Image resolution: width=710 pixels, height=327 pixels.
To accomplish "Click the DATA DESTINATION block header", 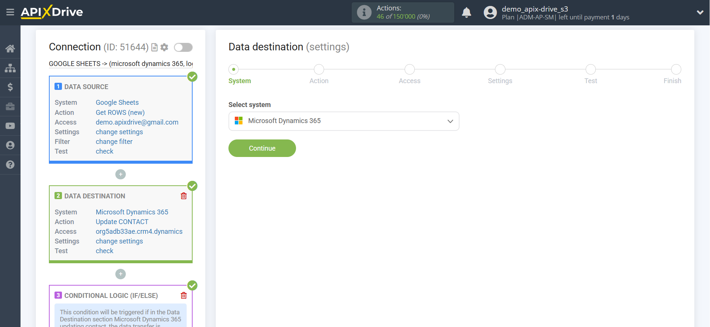I will pyautogui.click(x=95, y=196).
